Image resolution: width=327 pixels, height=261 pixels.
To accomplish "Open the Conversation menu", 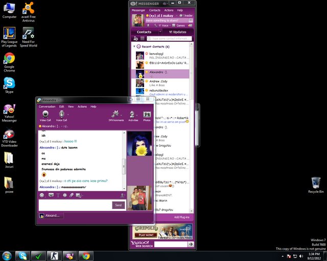I will 47,107.
